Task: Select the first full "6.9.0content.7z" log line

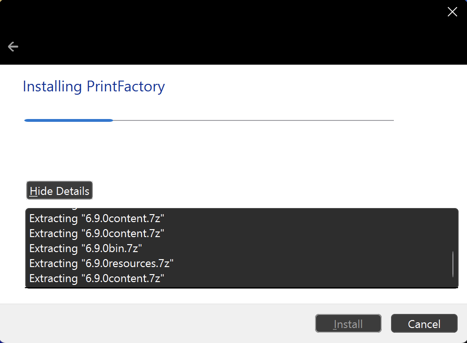Action: (x=97, y=218)
